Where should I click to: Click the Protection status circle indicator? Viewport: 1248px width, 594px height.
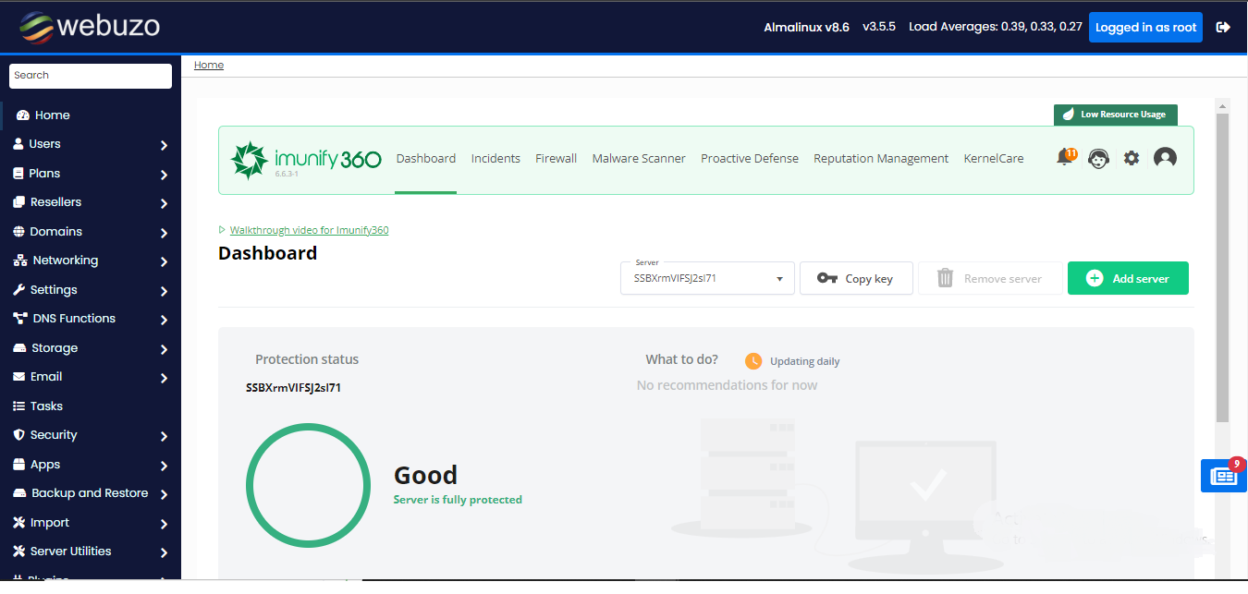point(308,485)
